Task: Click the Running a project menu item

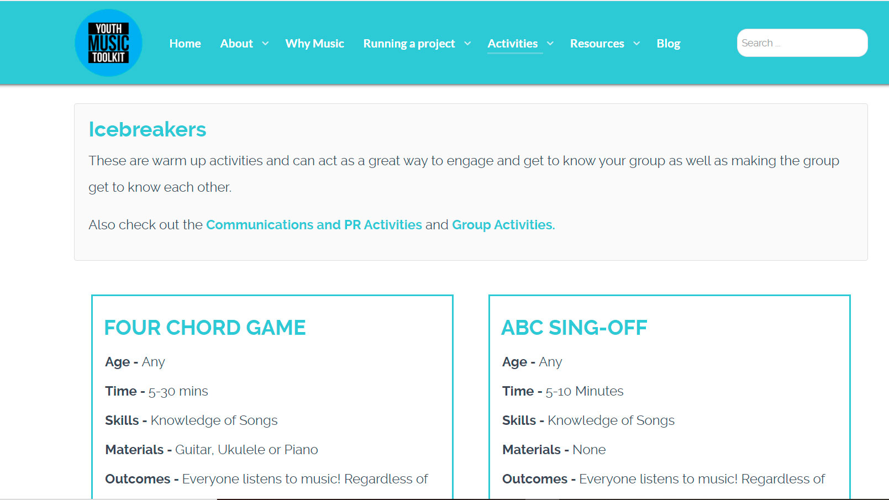Action: click(x=409, y=44)
